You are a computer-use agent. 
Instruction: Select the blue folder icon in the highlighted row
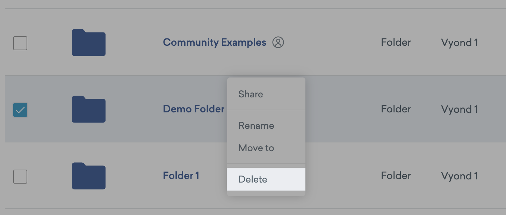point(88,110)
